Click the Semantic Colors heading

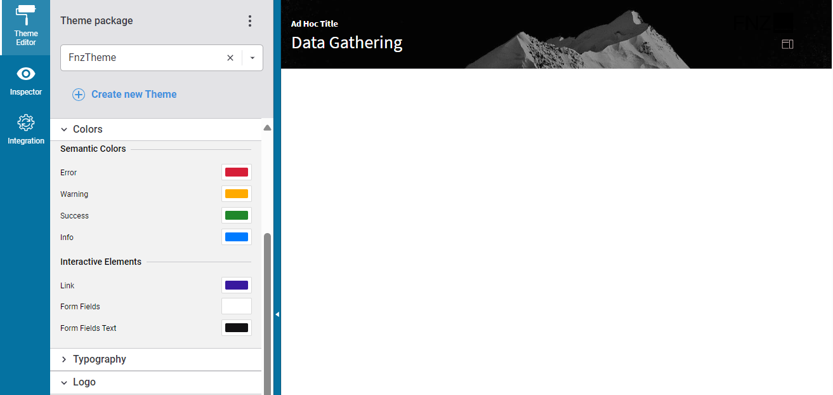coord(93,149)
